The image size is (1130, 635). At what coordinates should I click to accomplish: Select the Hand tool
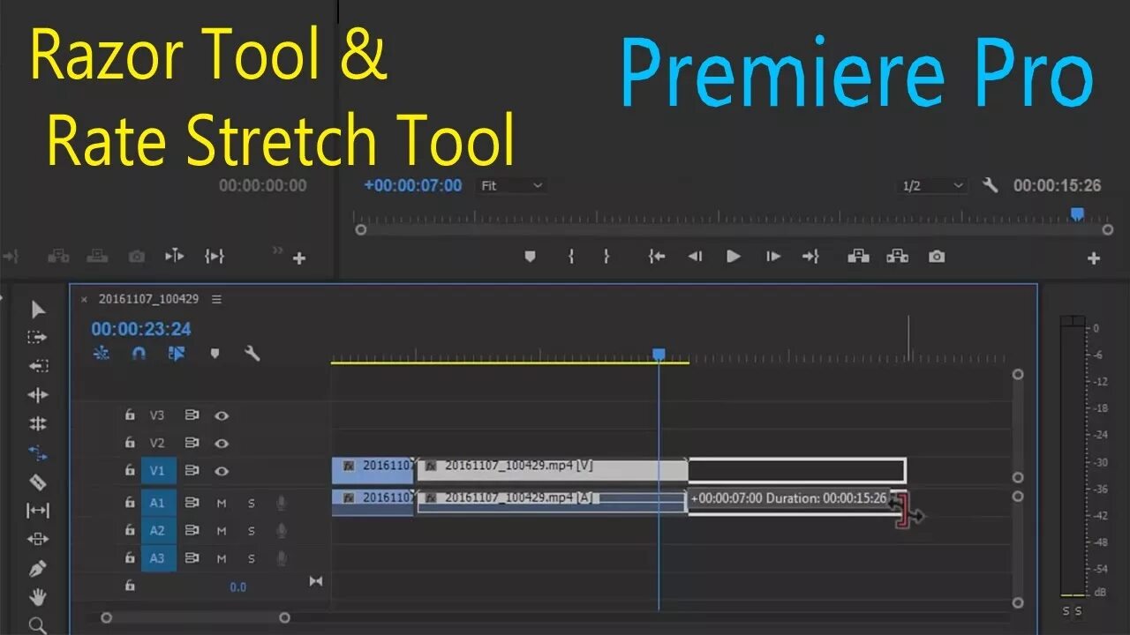click(38, 597)
